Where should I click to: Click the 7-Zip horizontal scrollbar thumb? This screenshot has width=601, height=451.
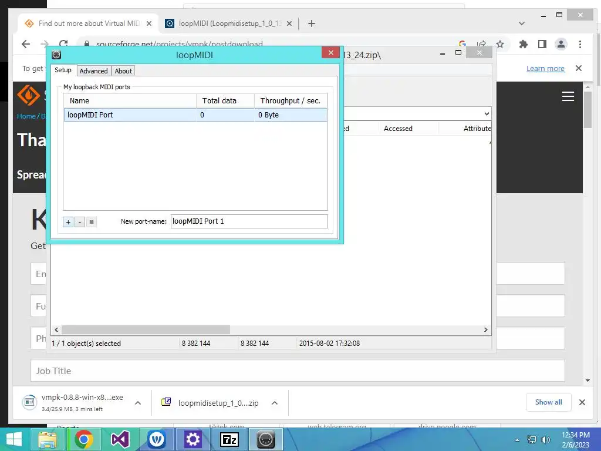[146, 330]
